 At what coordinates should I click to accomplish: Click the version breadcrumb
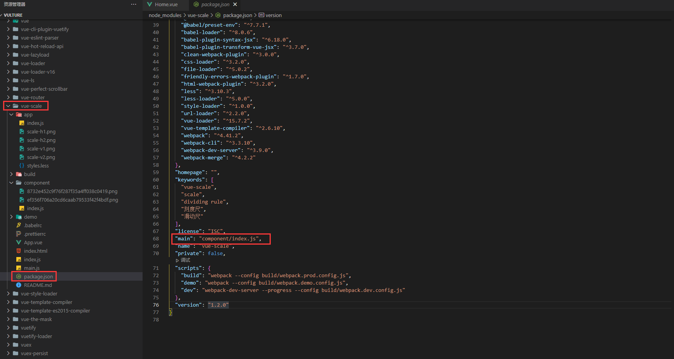click(273, 15)
